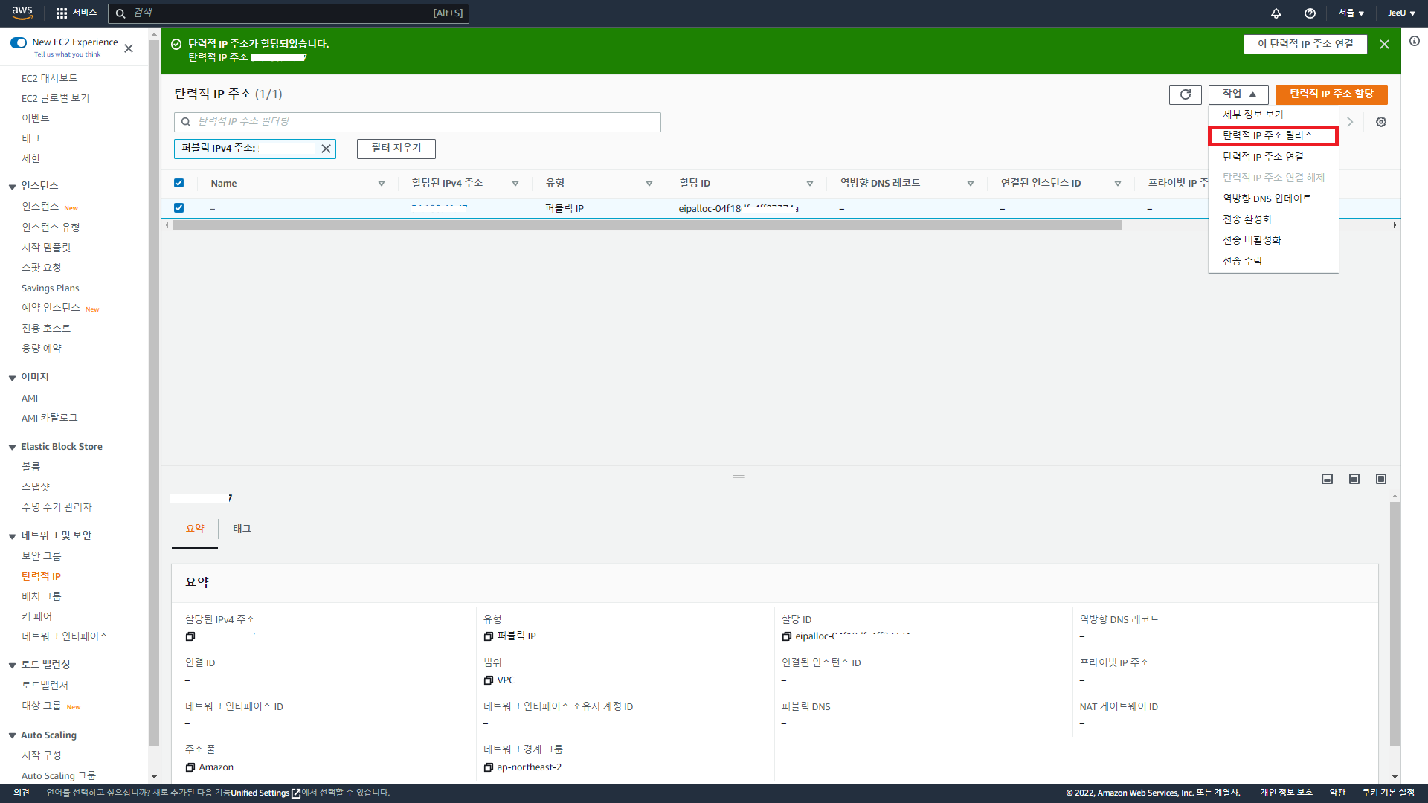Screen dimensions: 1428x803
Task: Open the help question mark icon
Action: click(1310, 13)
